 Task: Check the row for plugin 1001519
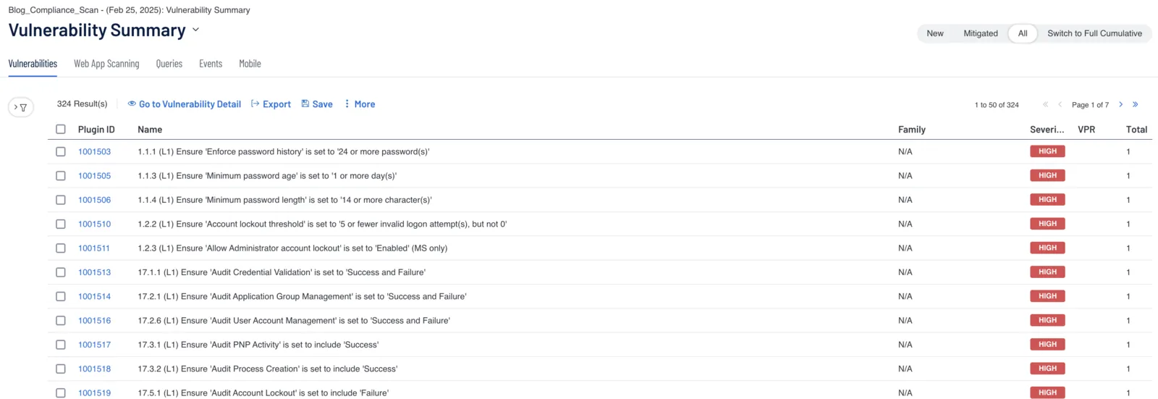(x=61, y=392)
